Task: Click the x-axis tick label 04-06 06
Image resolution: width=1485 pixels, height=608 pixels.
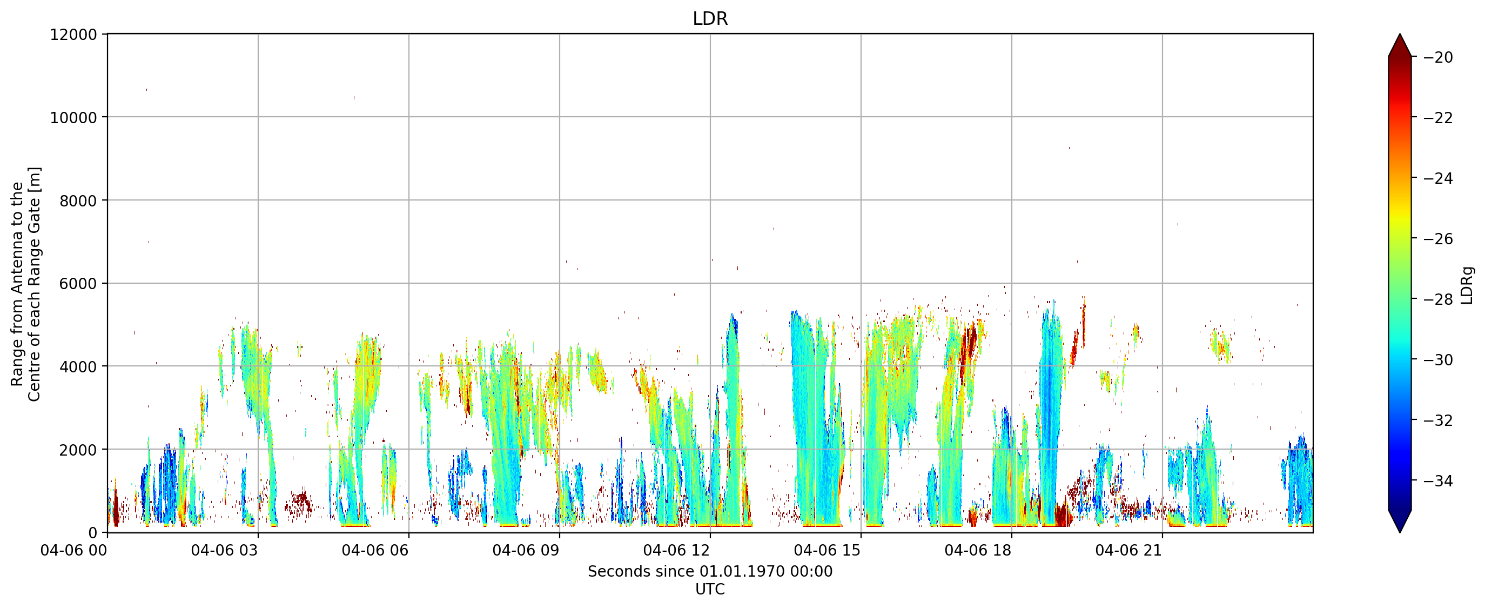Action: (375, 550)
